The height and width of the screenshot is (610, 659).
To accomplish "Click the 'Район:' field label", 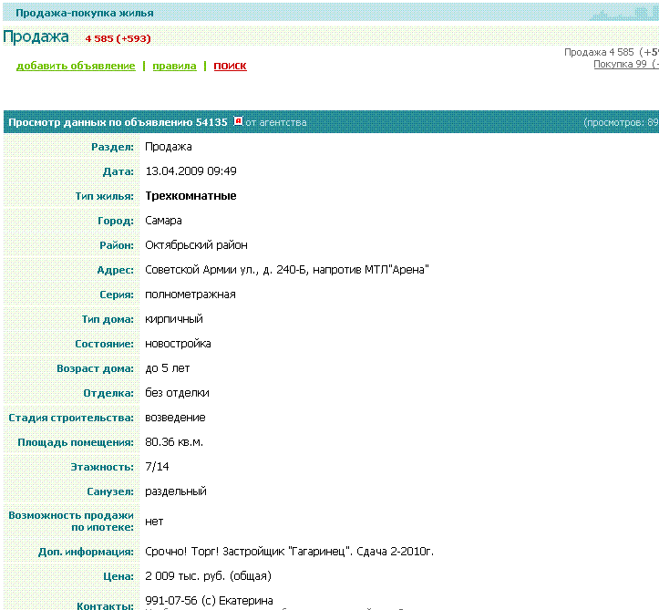I will (x=117, y=245).
